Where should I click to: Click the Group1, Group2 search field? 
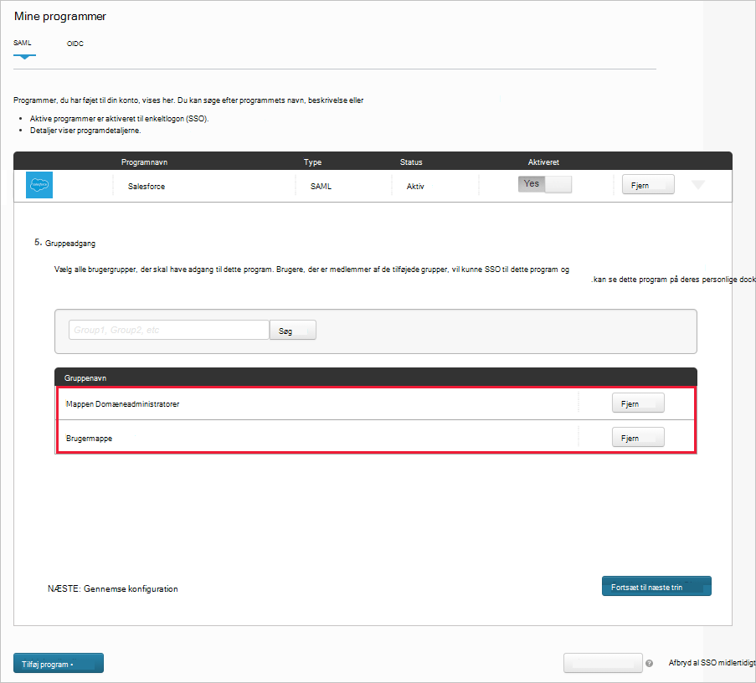tap(167, 329)
